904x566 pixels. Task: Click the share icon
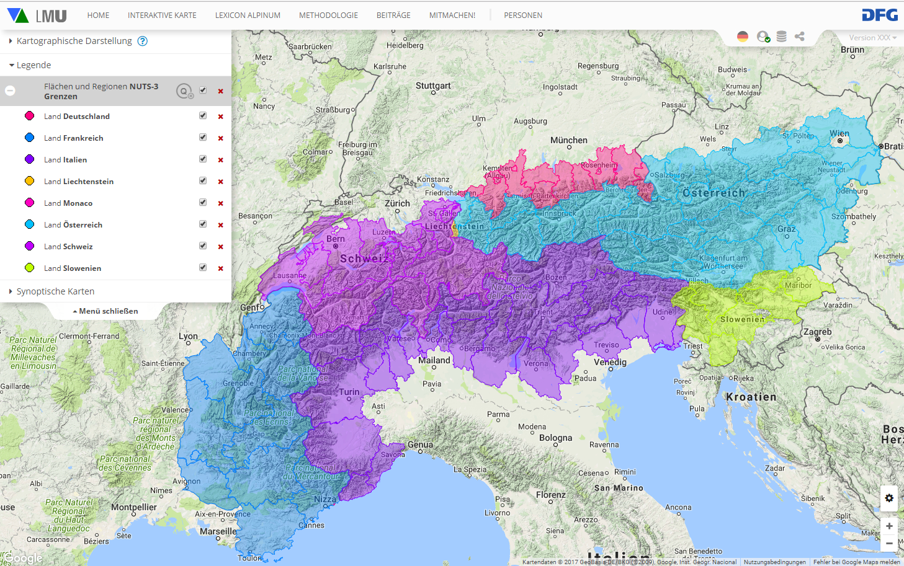point(800,37)
